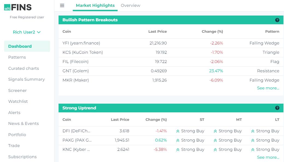Click the LT column header
Screen dimensions: 284x162
[277, 120]
